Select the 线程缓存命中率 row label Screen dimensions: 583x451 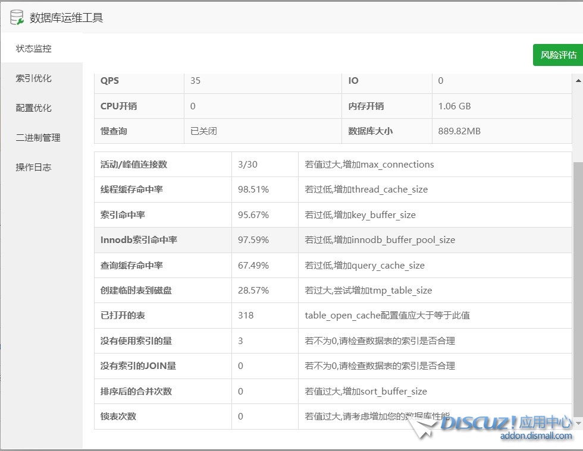click(131, 190)
